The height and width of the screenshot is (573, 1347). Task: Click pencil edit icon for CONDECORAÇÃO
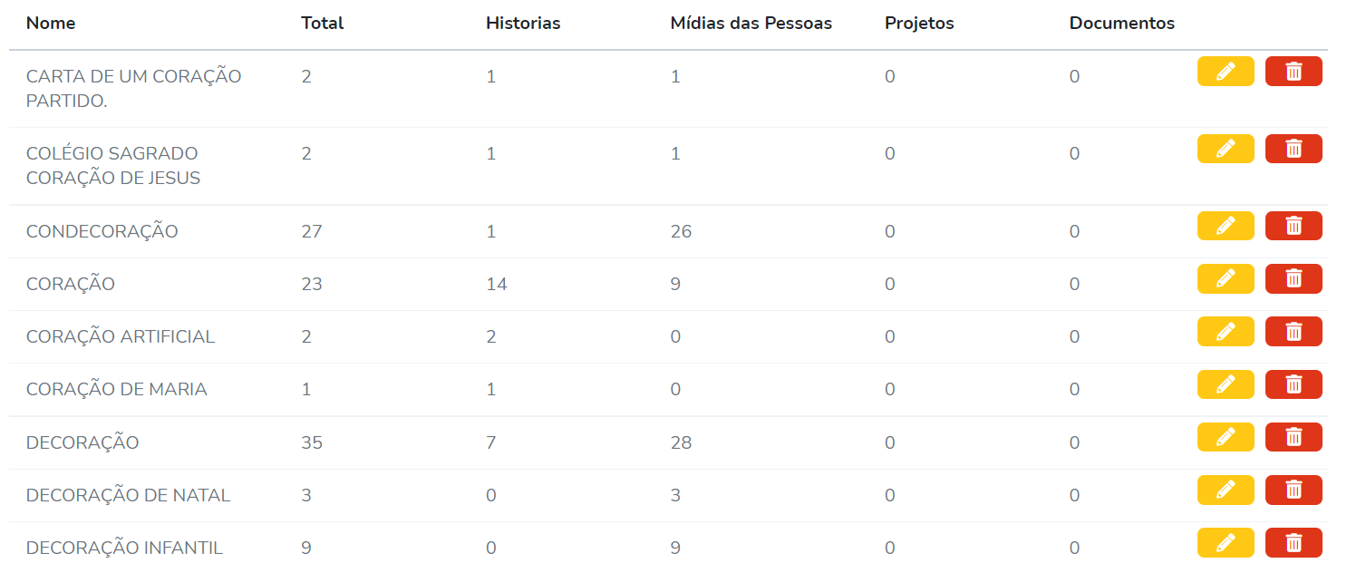(1226, 226)
